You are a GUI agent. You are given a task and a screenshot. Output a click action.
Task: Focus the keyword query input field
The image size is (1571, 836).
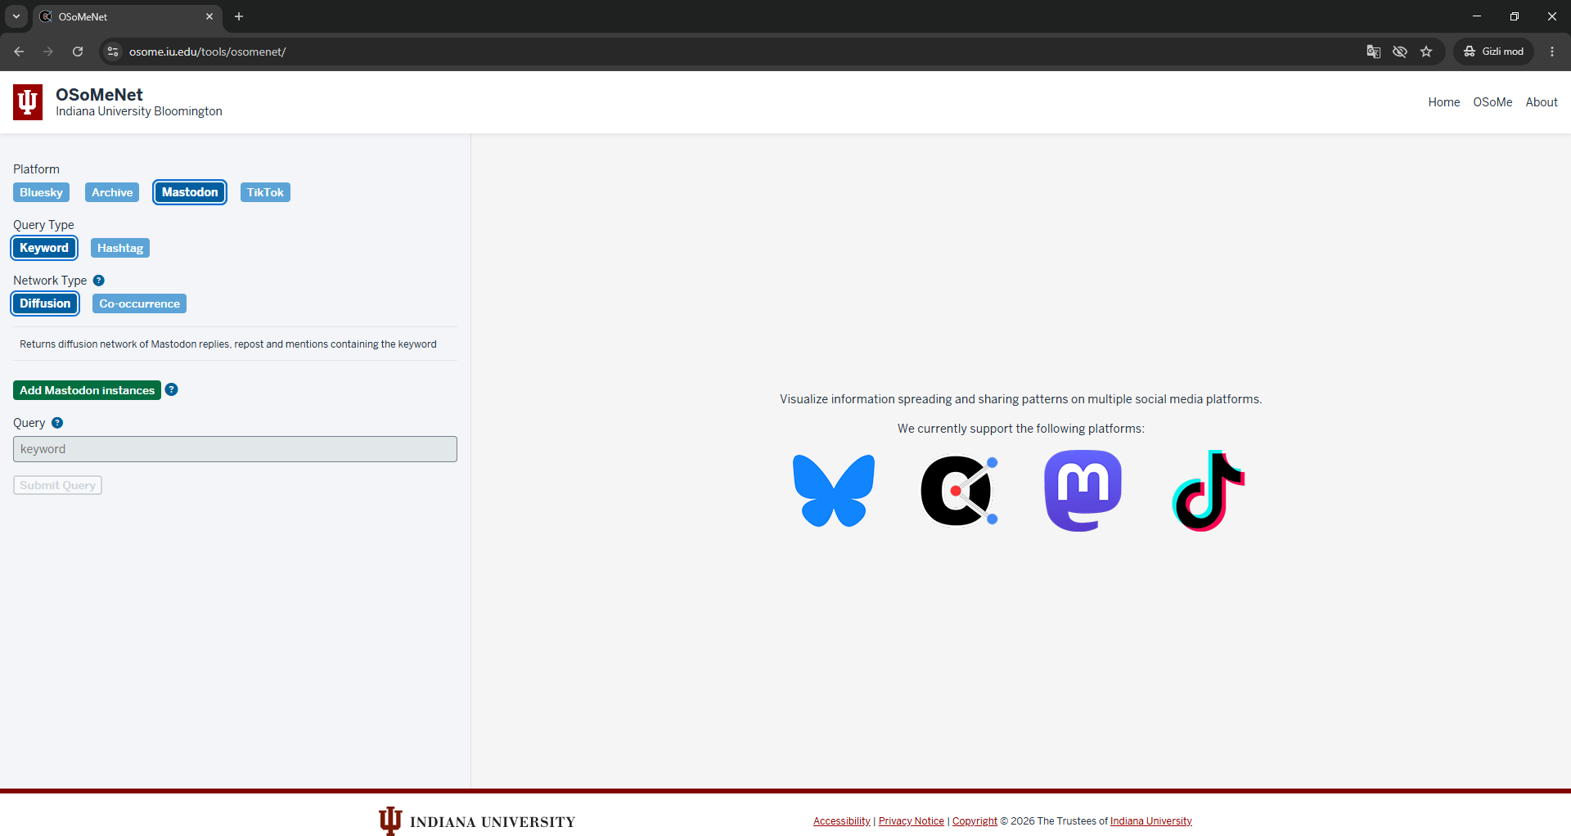pyautogui.click(x=235, y=449)
